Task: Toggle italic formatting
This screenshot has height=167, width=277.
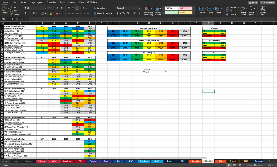Action: 30,13
